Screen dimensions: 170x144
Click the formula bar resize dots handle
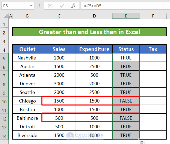[39, 6]
